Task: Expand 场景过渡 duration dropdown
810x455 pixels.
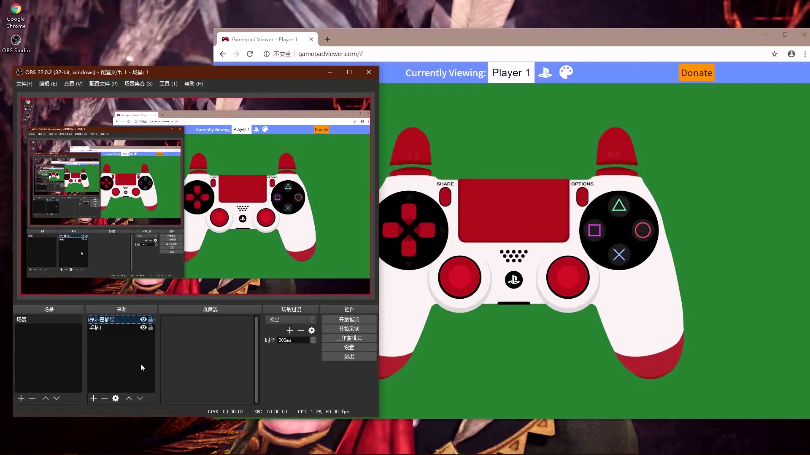Action: click(x=312, y=340)
